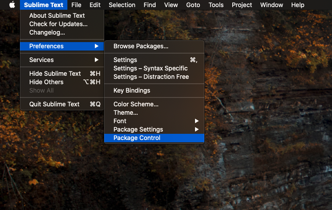Open the Apple menu icon
Screen dimensions: 332x210
pyautogui.click(x=12, y=5)
